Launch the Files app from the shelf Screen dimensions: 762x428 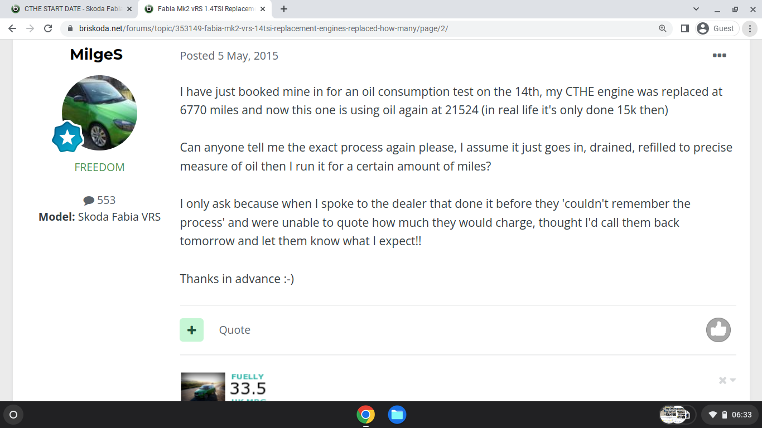pos(397,415)
